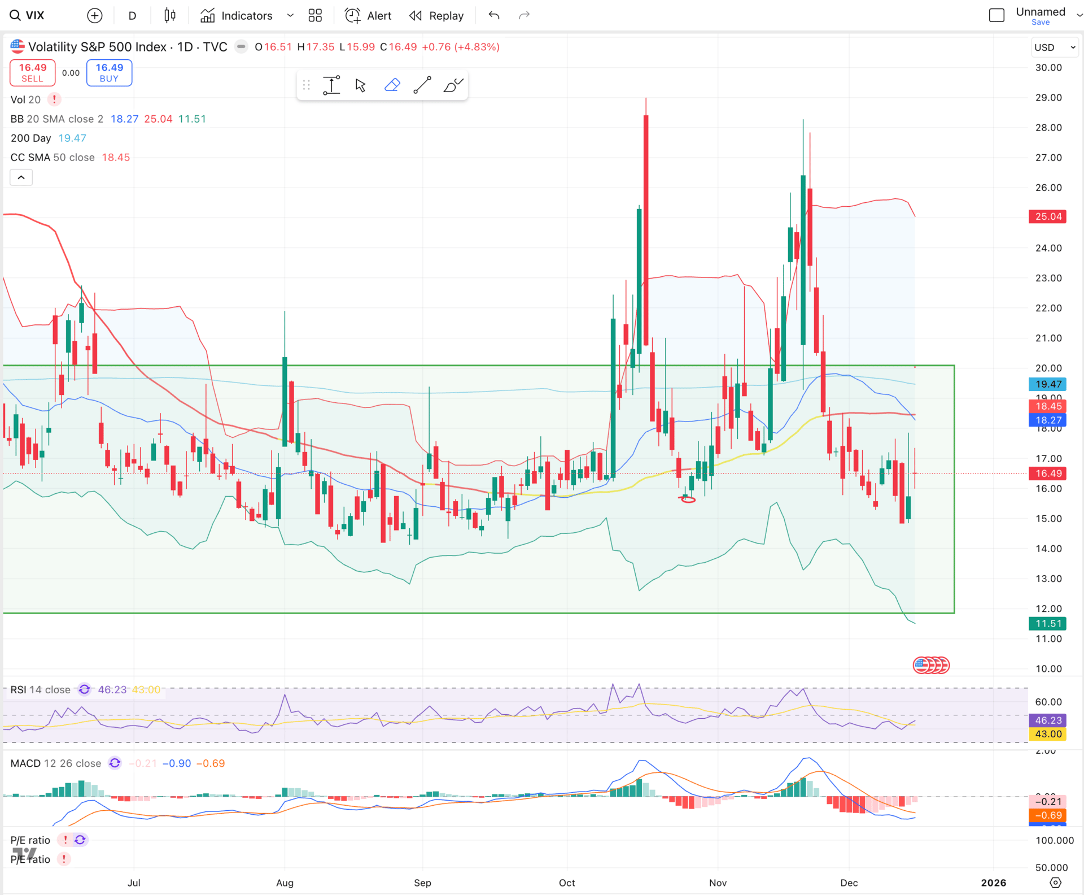Viewport: 1084px width, 895px height.
Task: Undo the last chart action
Action: click(494, 16)
